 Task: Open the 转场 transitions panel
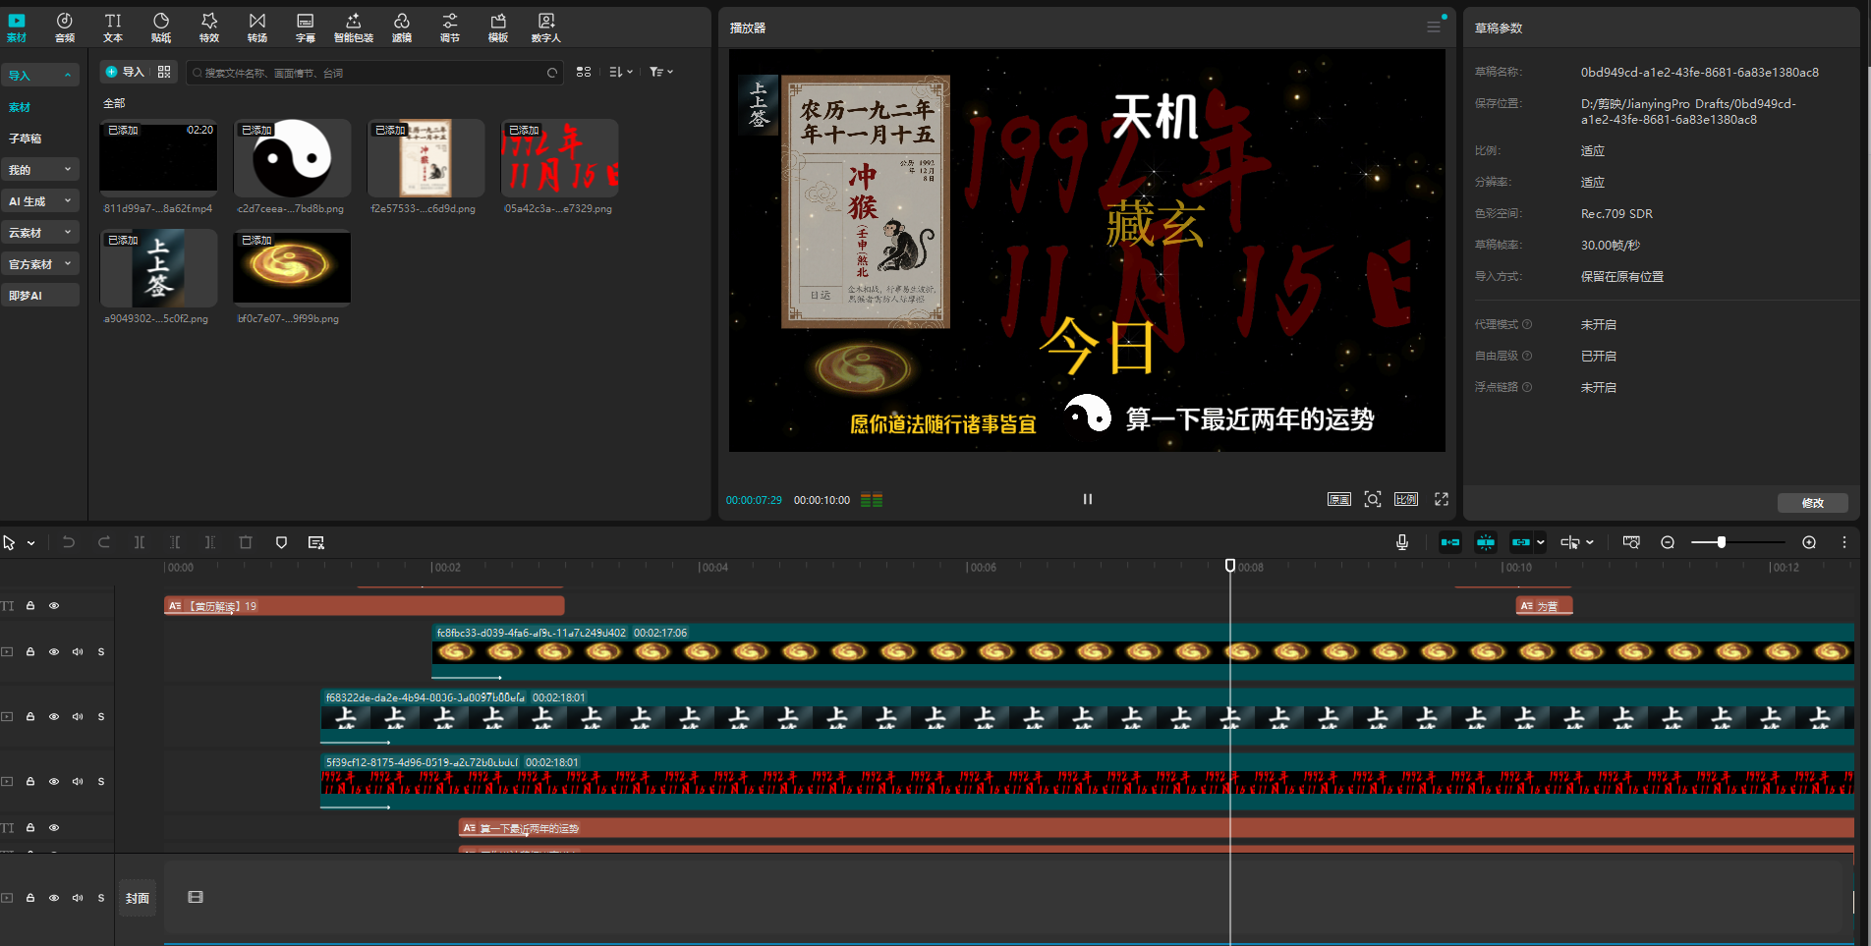click(256, 27)
